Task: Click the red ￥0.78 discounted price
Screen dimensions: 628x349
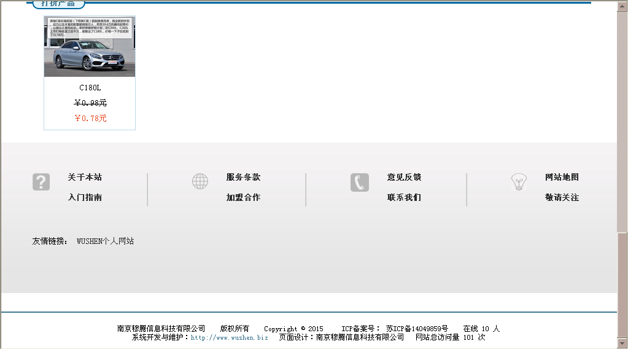Action: point(90,119)
